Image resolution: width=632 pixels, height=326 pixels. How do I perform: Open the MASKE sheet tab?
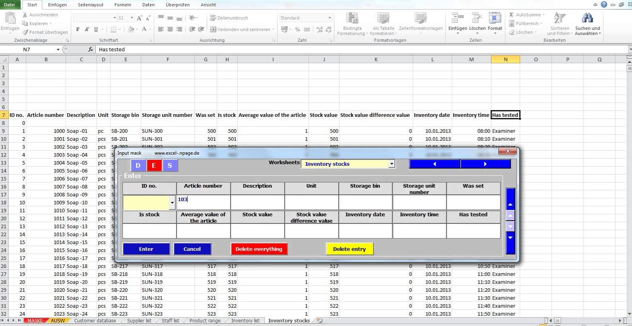(35, 320)
